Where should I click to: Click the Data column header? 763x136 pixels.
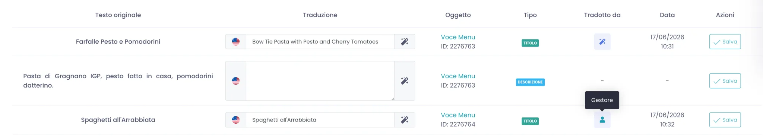click(667, 15)
